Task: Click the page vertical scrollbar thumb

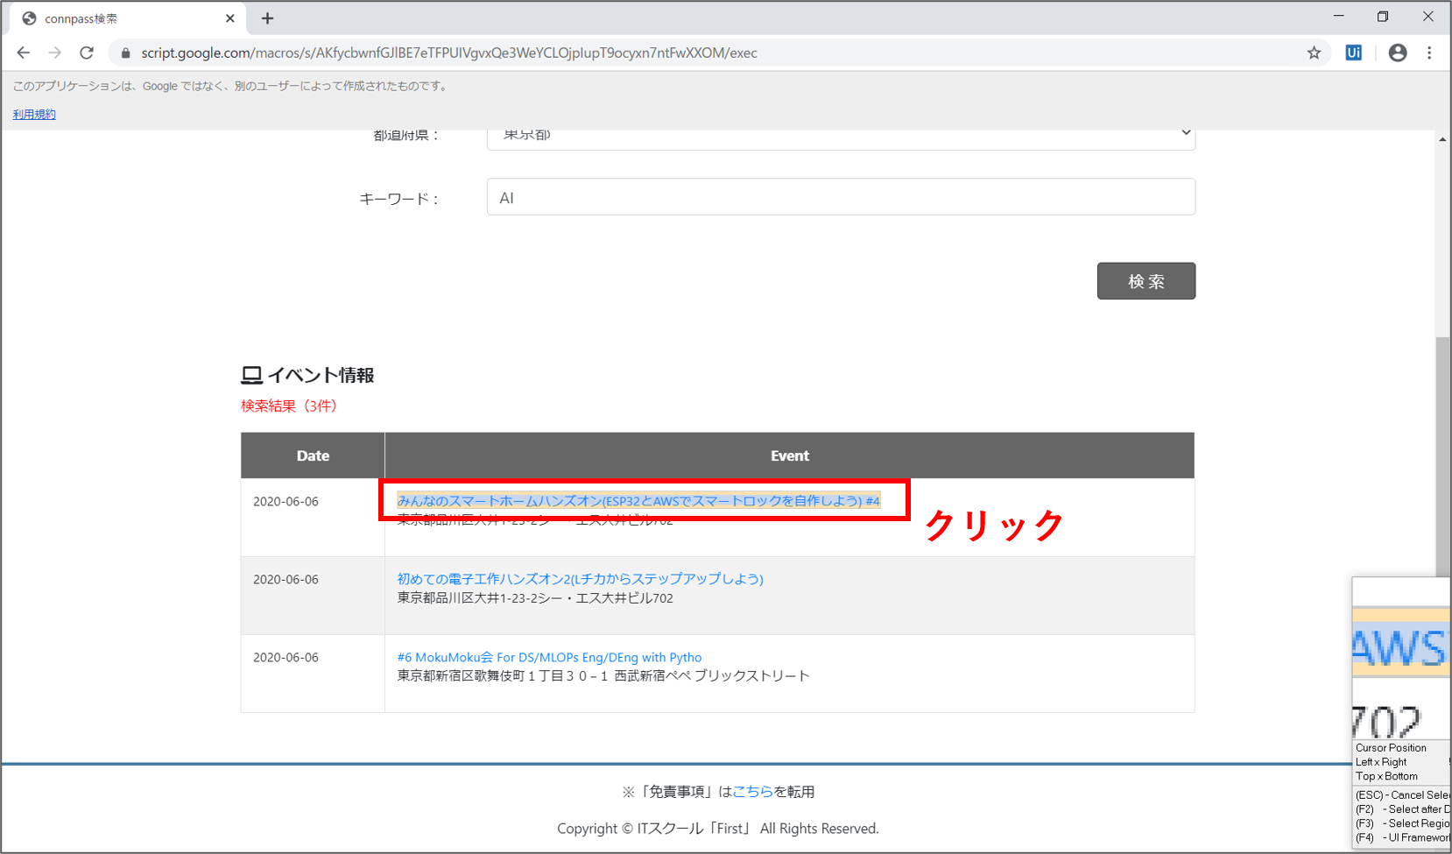Action: pyautogui.click(x=1442, y=455)
